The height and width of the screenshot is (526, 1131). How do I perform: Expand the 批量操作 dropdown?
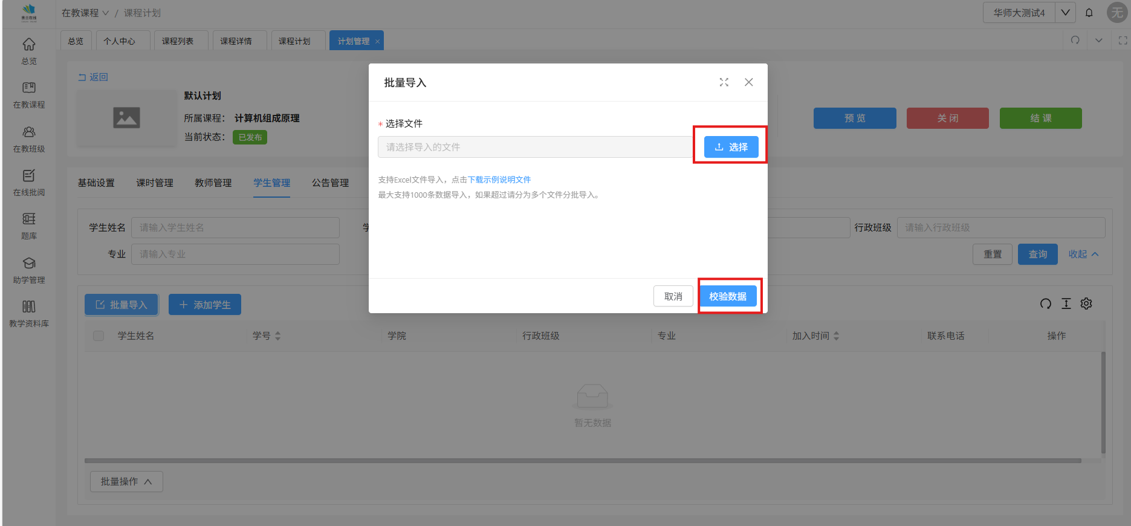tap(126, 481)
